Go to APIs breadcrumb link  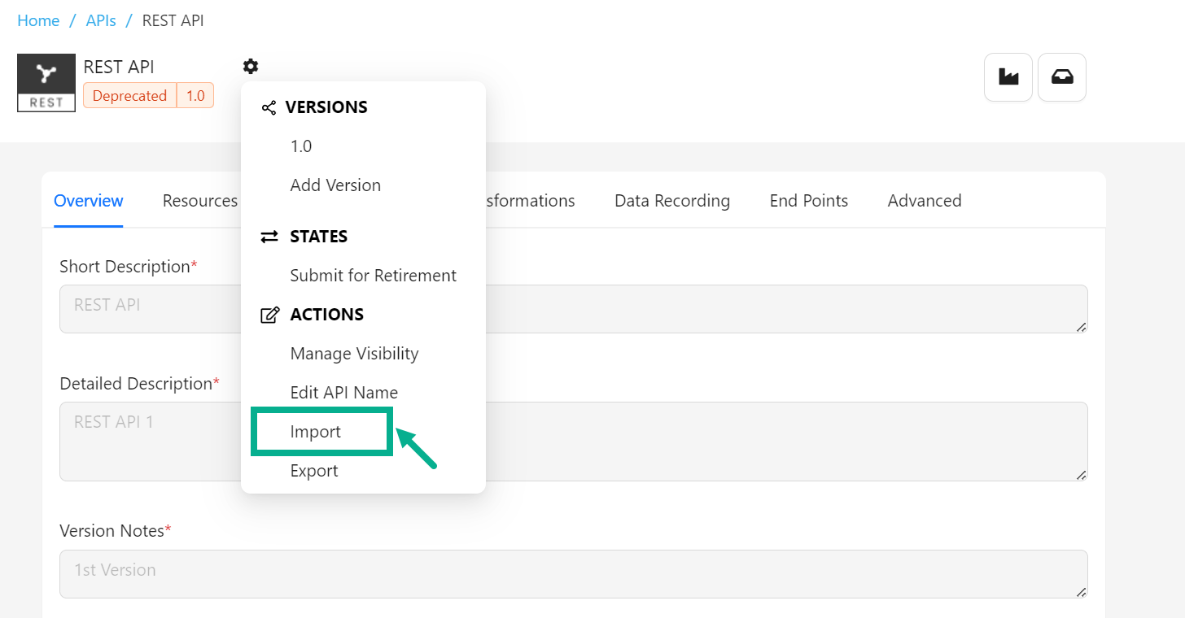click(x=101, y=20)
